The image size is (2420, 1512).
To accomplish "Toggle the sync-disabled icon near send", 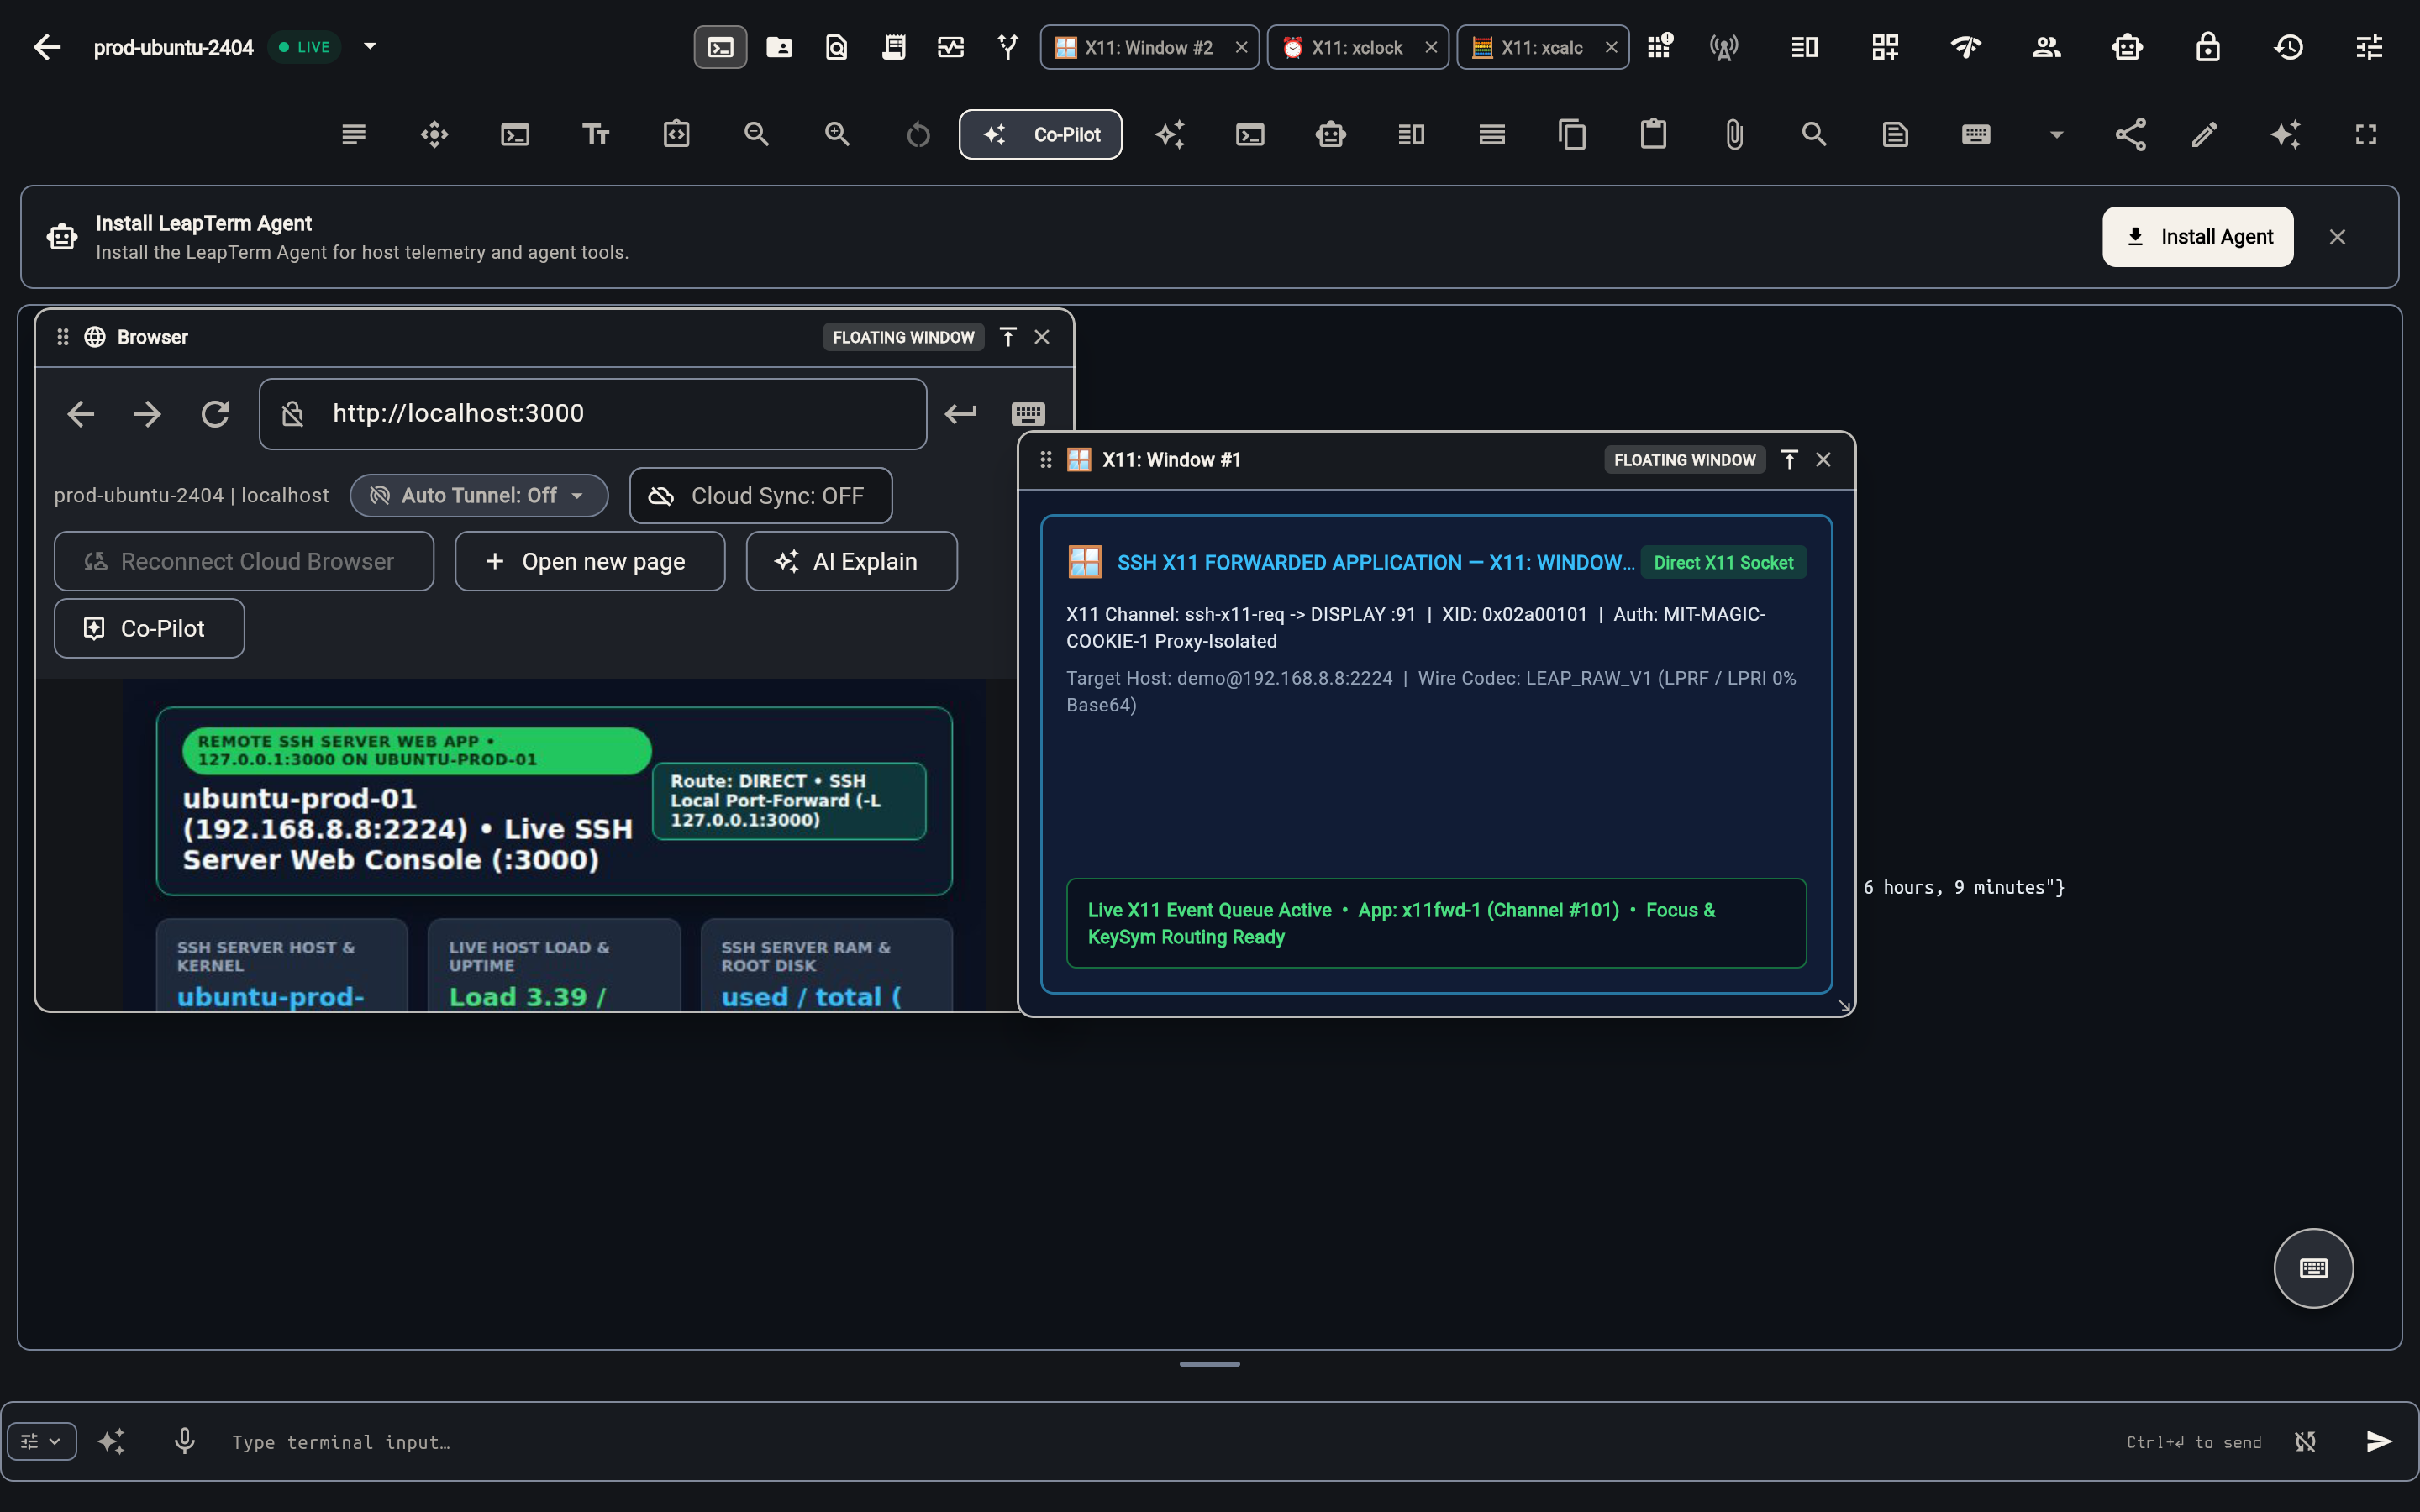I will [x=2305, y=1441].
